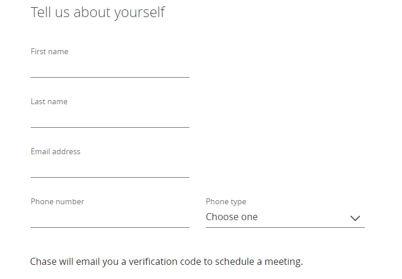Screen dimensions: 402x279
Task: Click the Last name label
Action: tap(49, 102)
